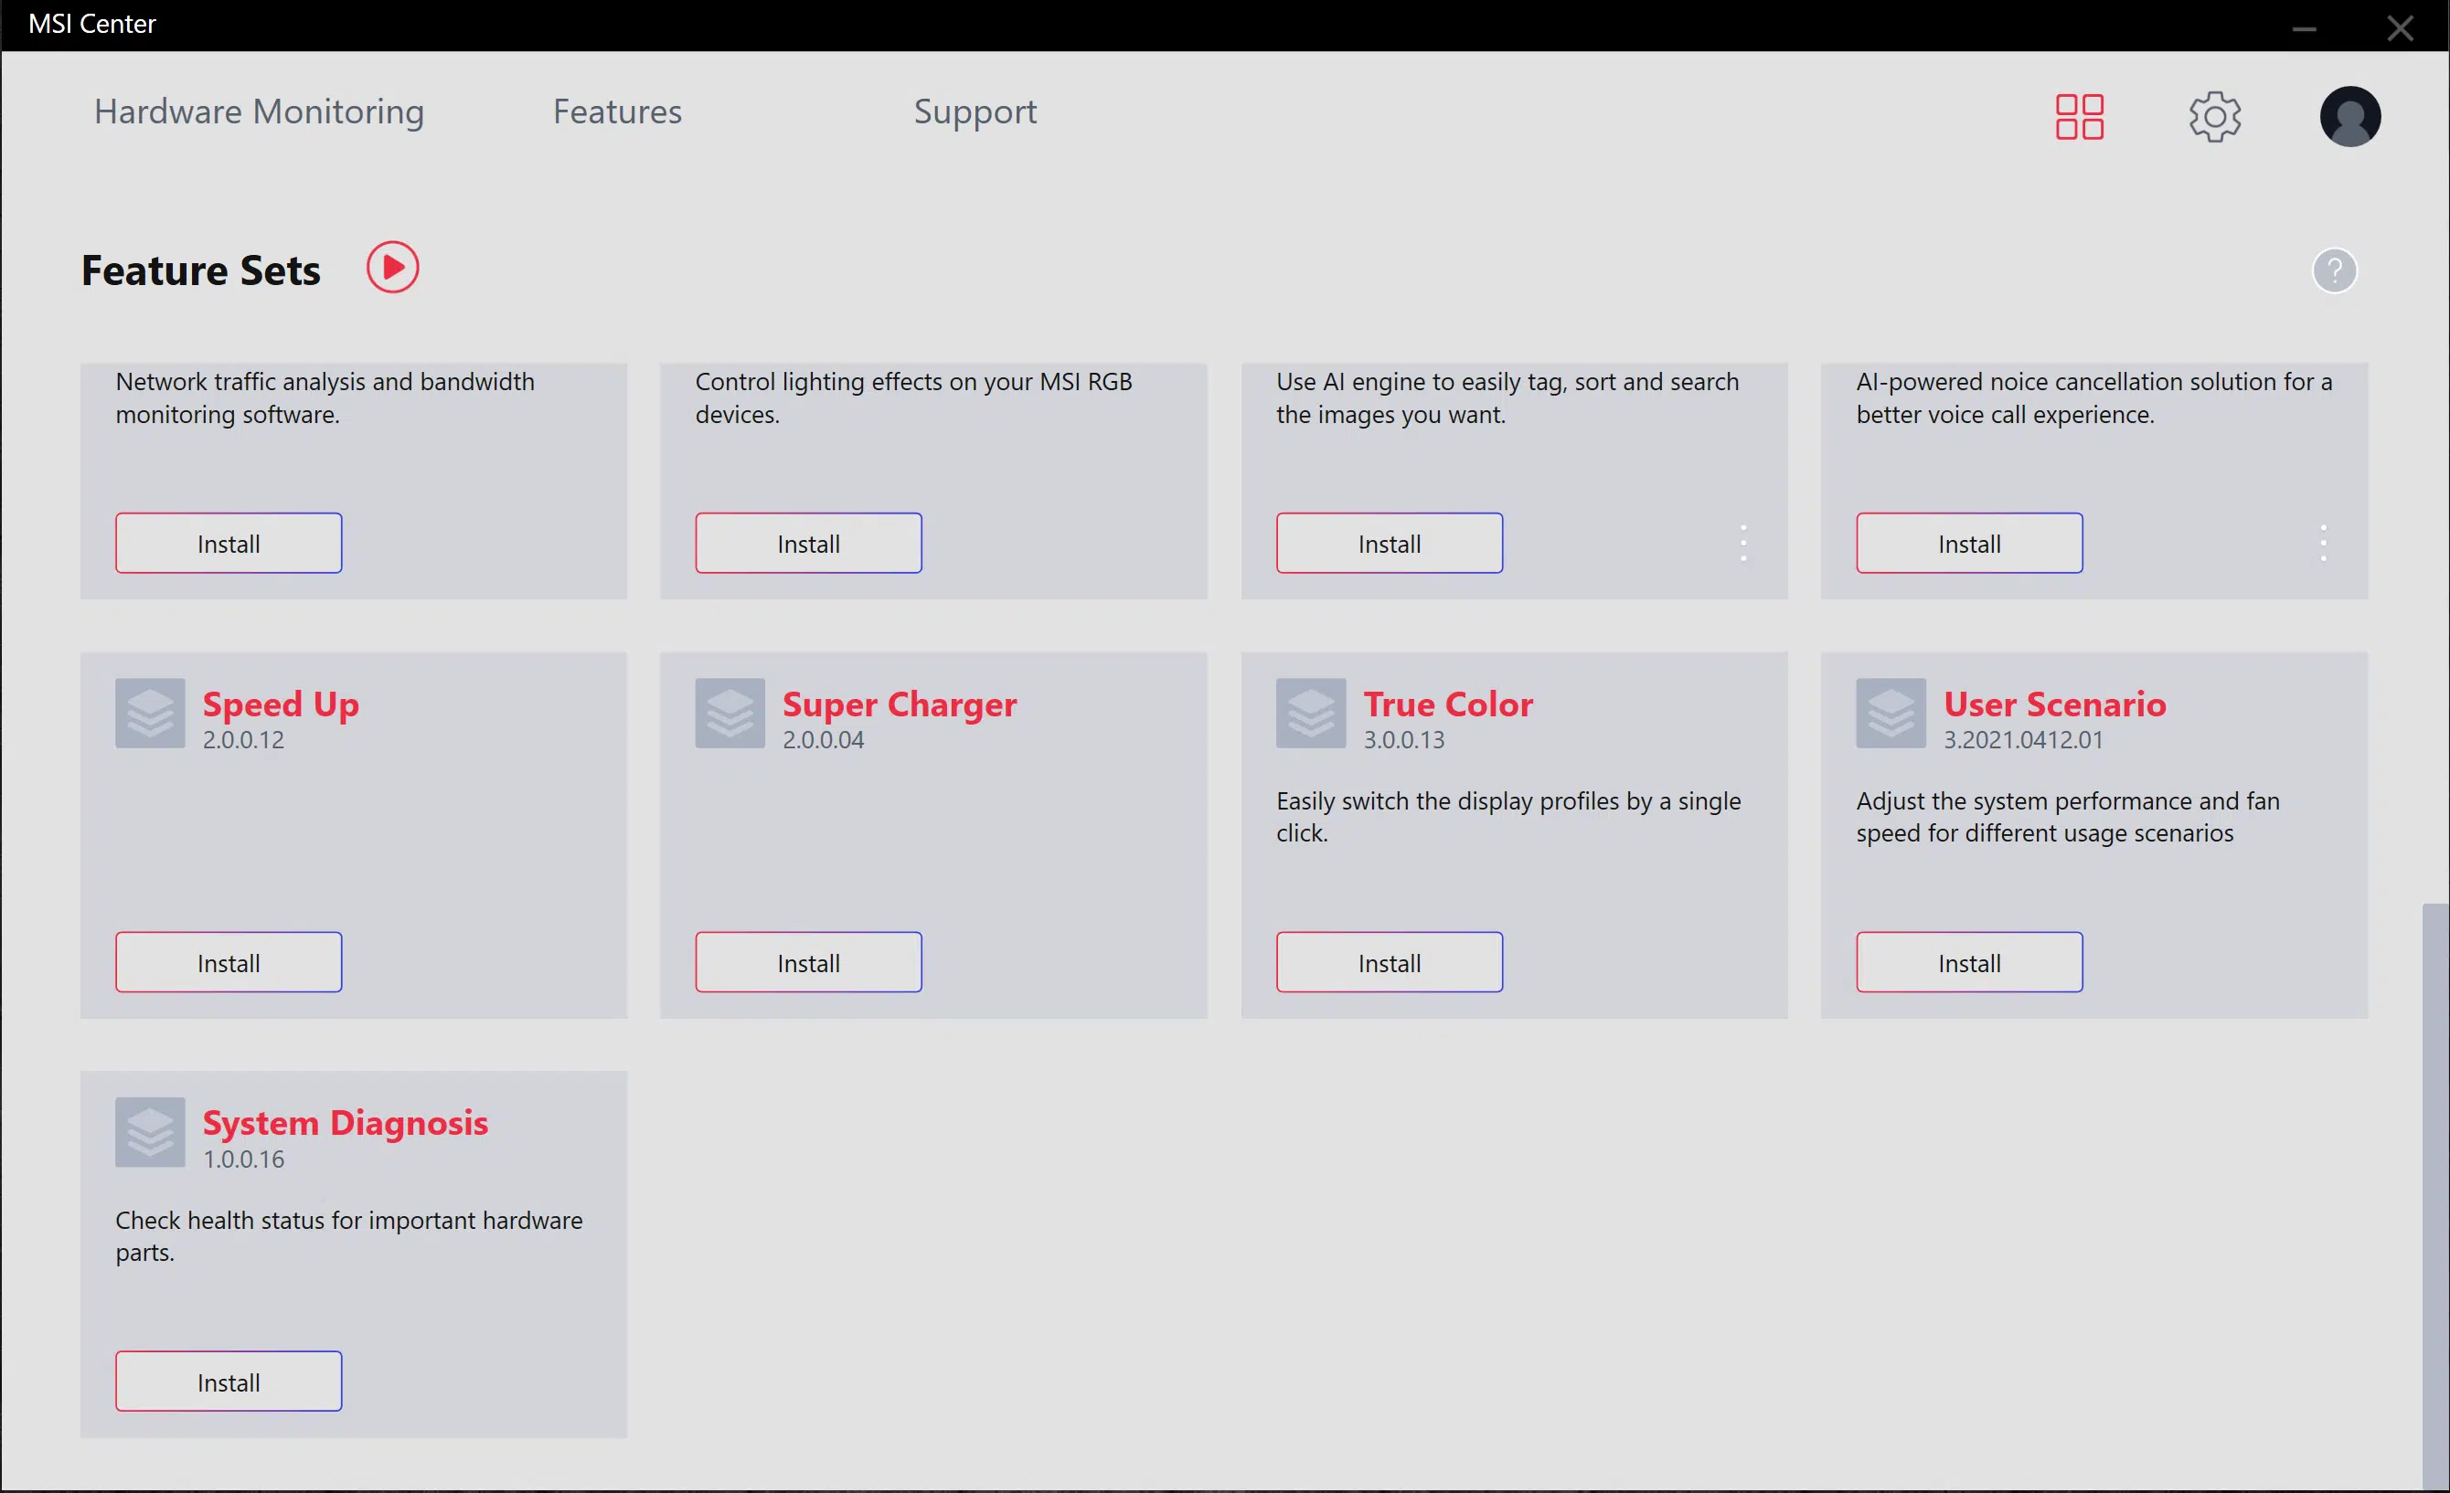This screenshot has height=1493, width=2450.
Task: Switch to the Support tab
Action: click(975, 112)
